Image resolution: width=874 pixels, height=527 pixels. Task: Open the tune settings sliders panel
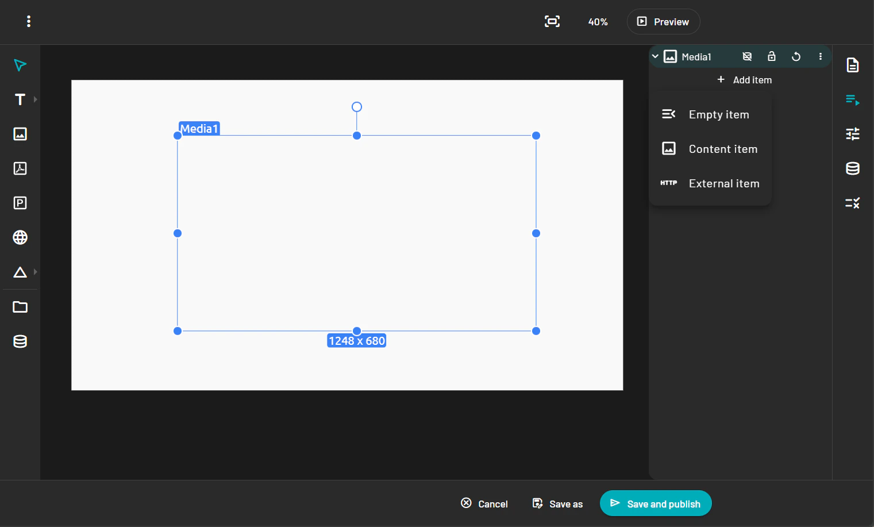(853, 134)
